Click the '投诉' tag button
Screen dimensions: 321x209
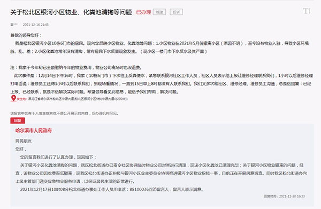coord(176,12)
